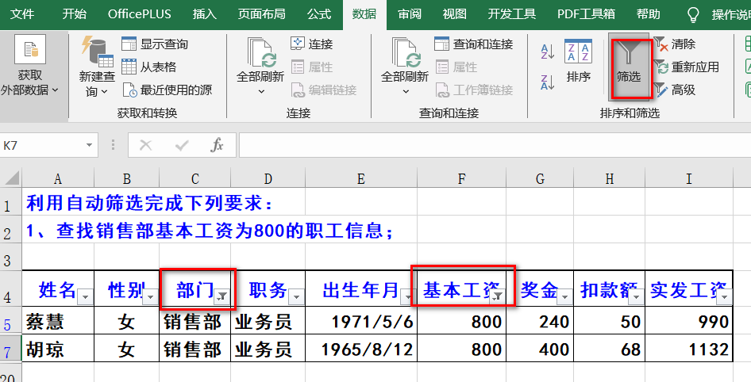This screenshot has height=382, width=751.
Task: Open the 基本工资 column filter dropdown
Action: point(497,296)
